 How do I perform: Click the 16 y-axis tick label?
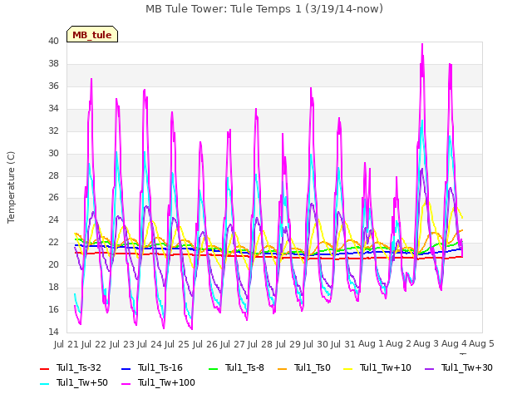pyautogui.click(x=53, y=309)
